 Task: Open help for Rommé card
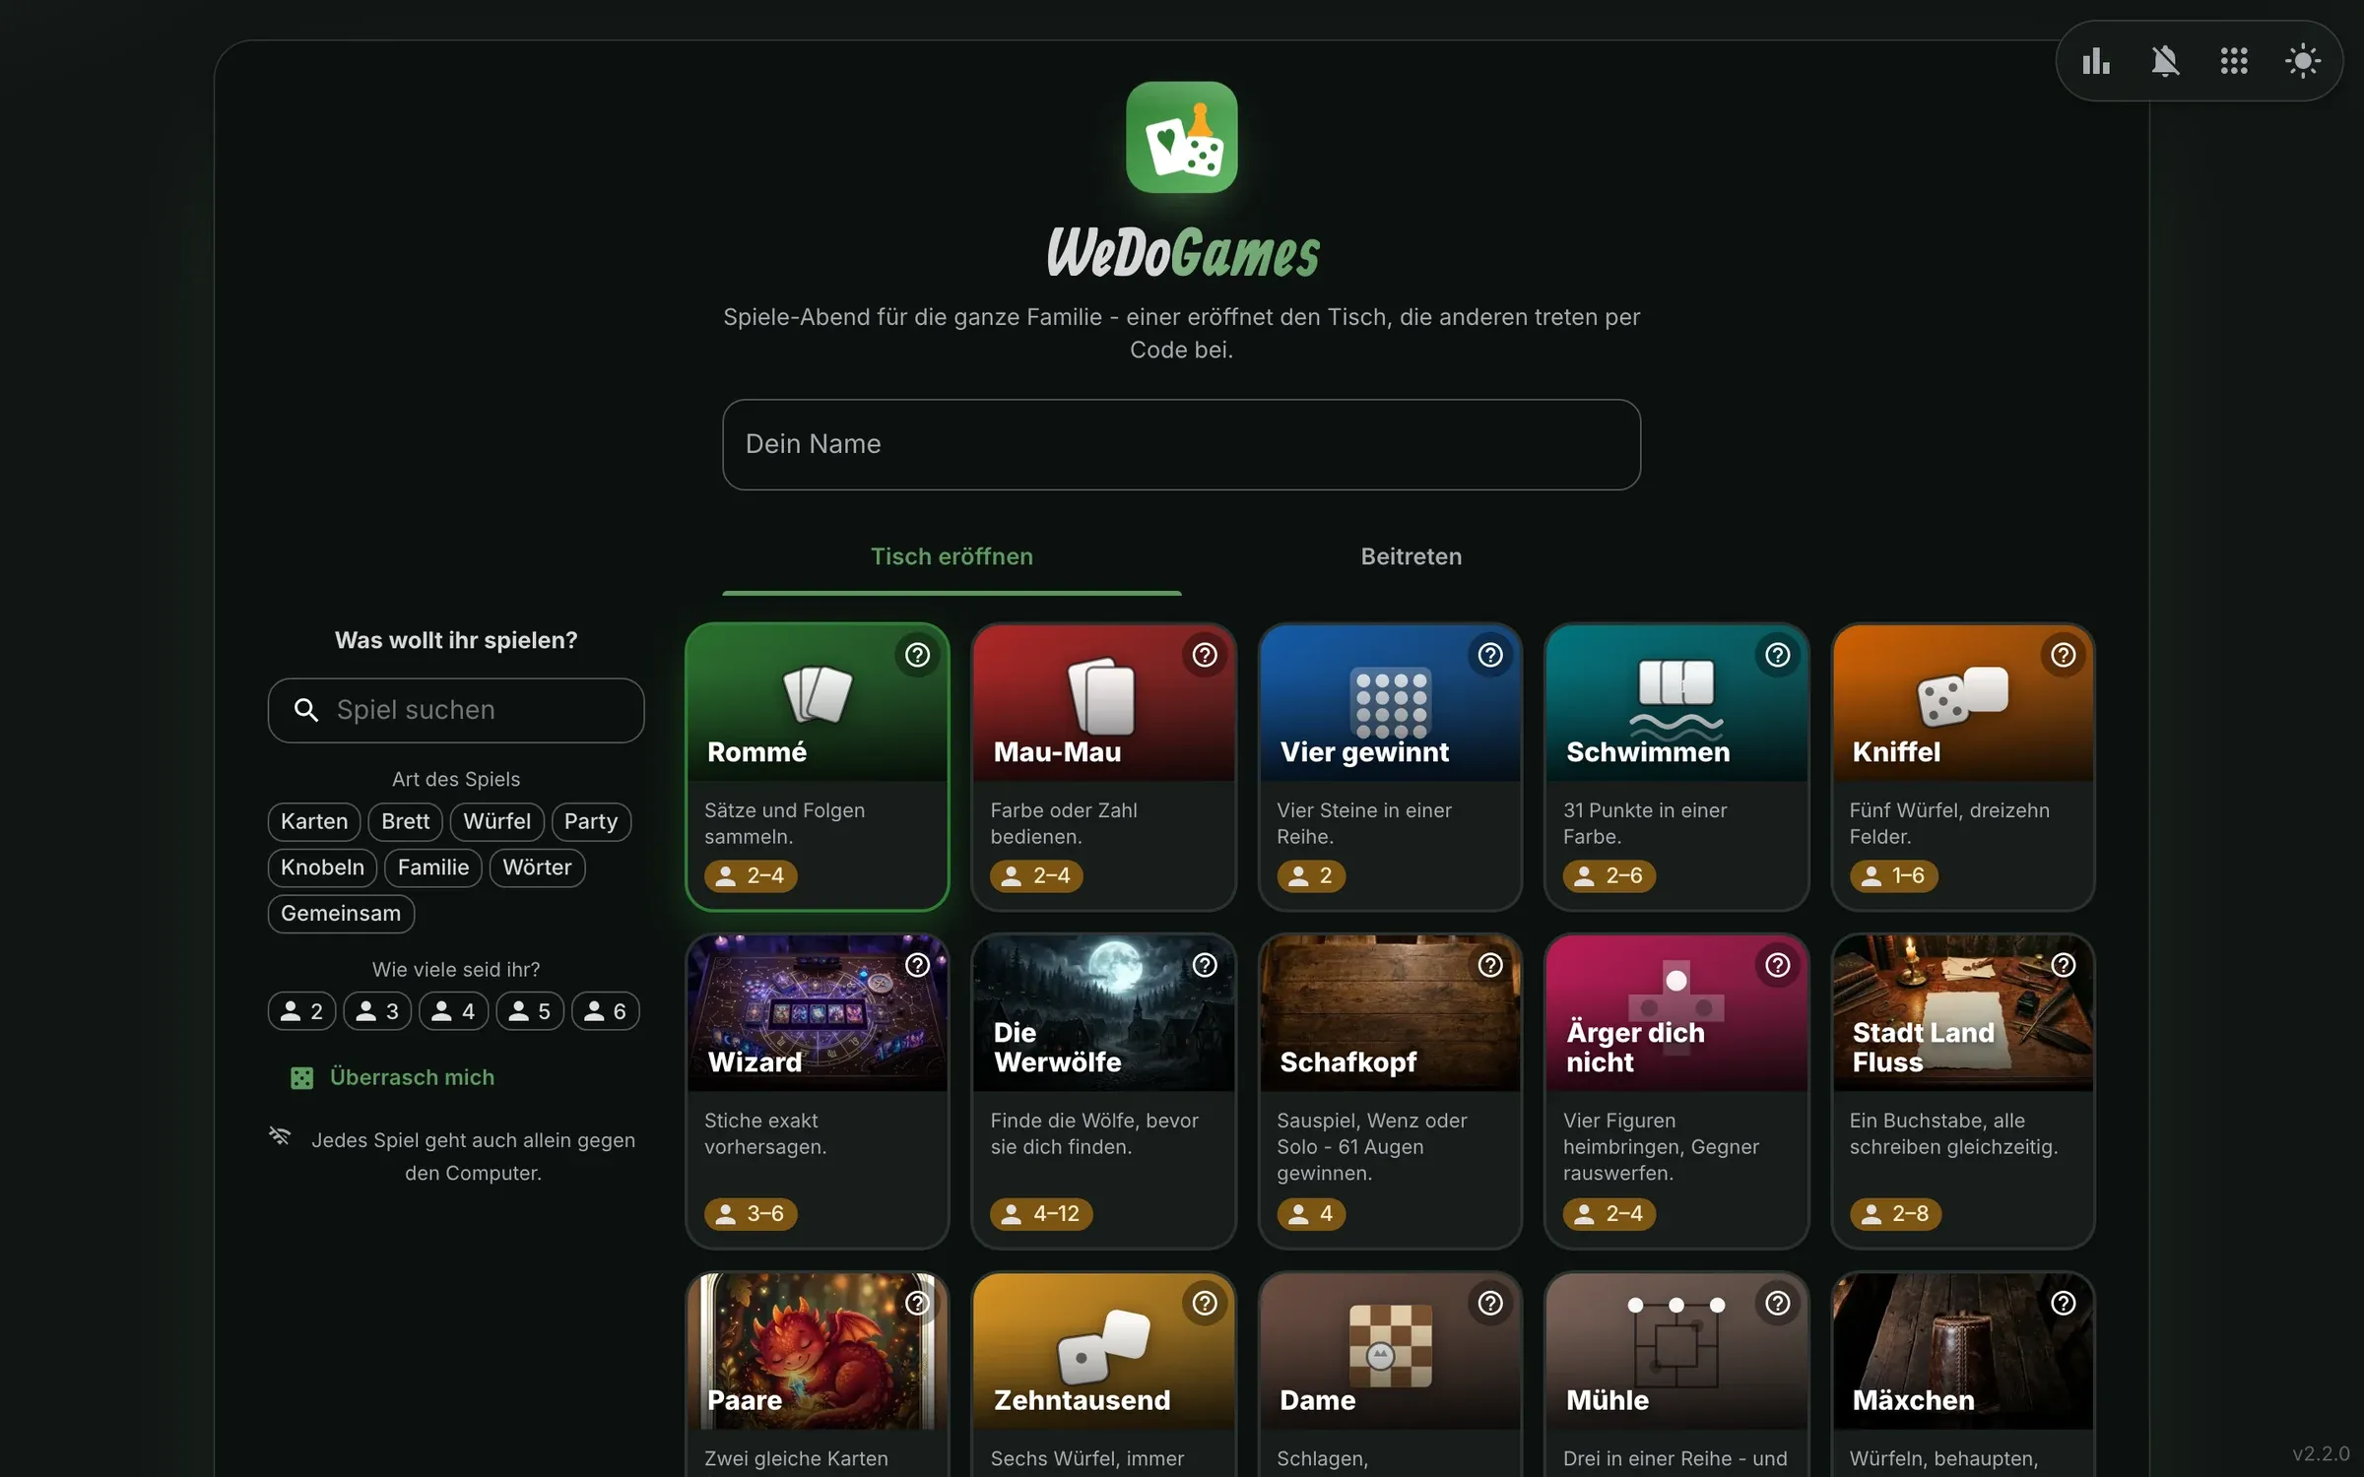click(917, 655)
